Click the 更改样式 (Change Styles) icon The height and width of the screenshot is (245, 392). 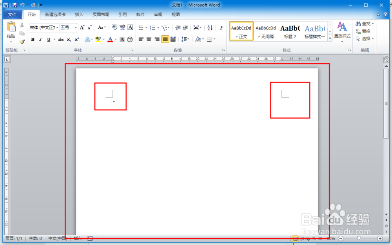[x=342, y=27]
